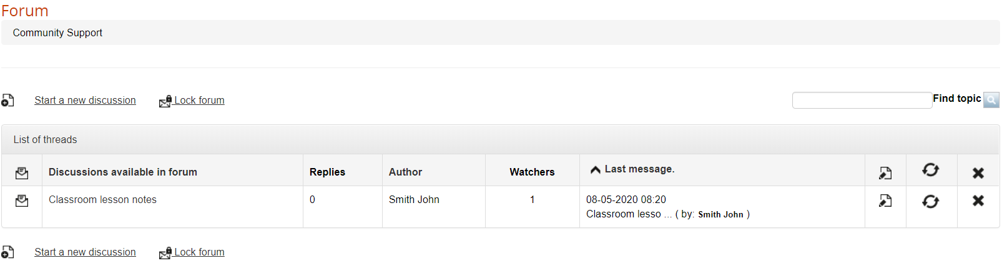The height and width of the screenshot is (273, 1002).
Task: Click the Start a new discussion link below the table
Action: [x=85, y=252]
